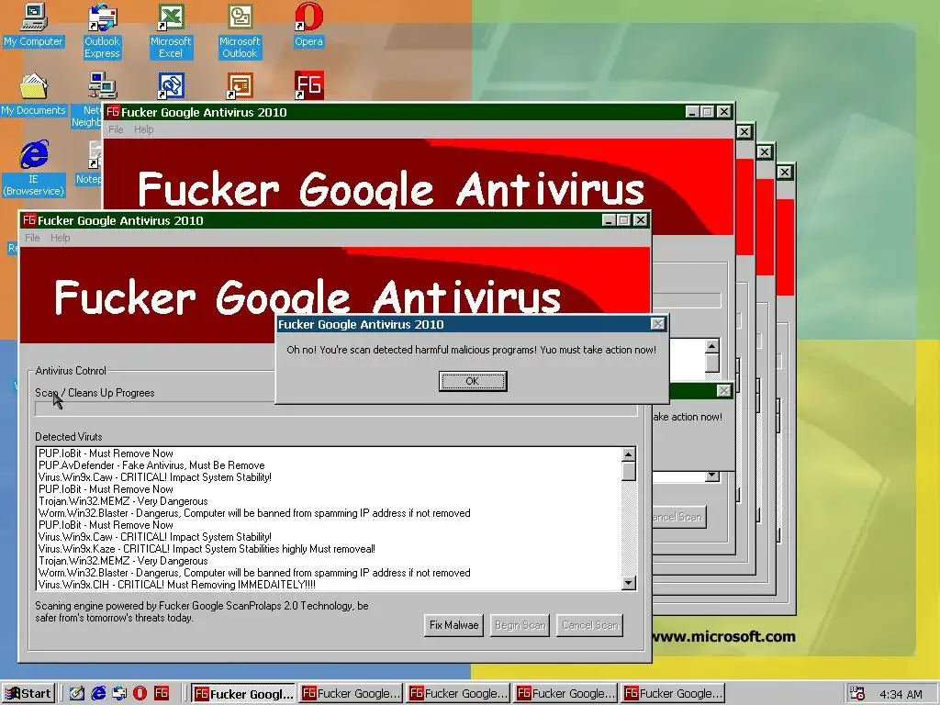This screenshot has width=940, height=705.
Task: Open the Start menu
Action: coord(28,694)
